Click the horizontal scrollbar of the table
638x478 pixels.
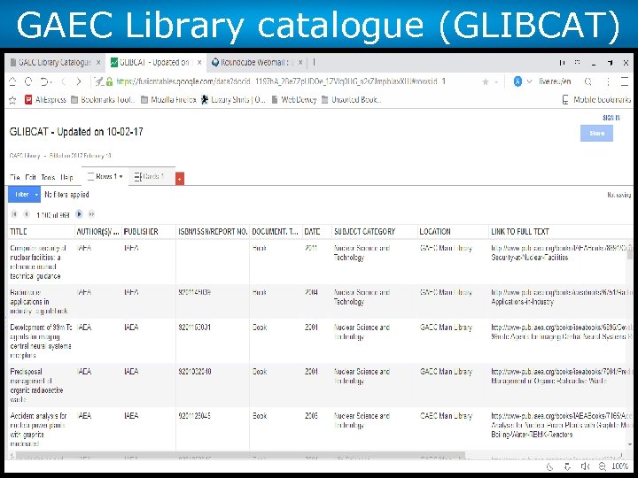(x=240, y=456)
